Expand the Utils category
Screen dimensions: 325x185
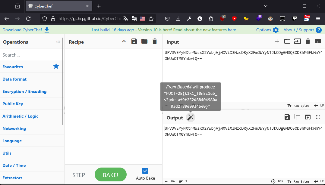31,153
